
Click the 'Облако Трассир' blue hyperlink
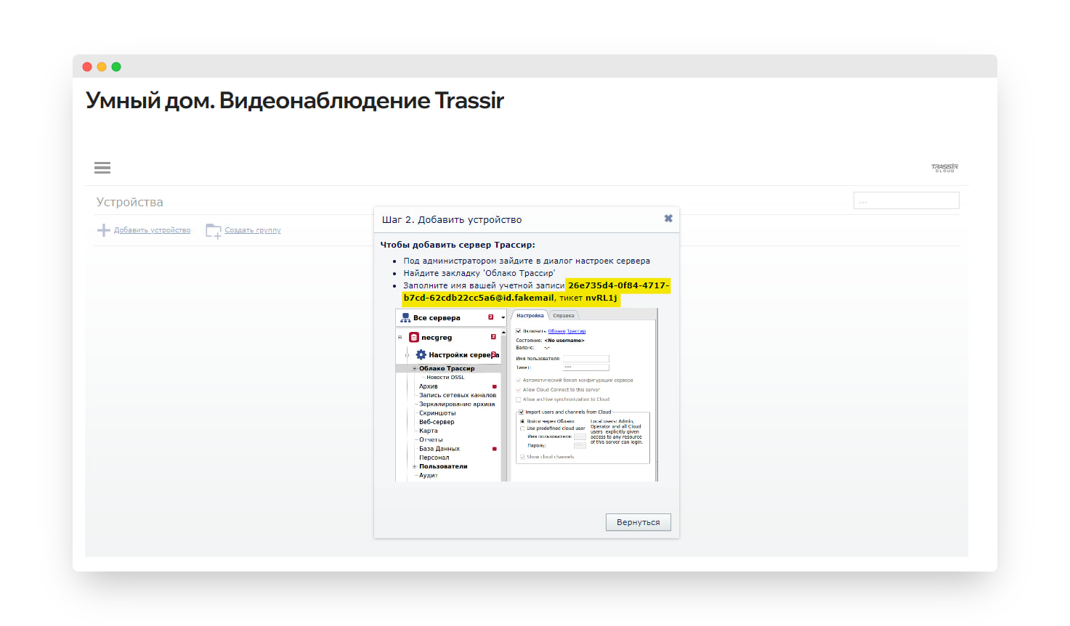point(567,331)
